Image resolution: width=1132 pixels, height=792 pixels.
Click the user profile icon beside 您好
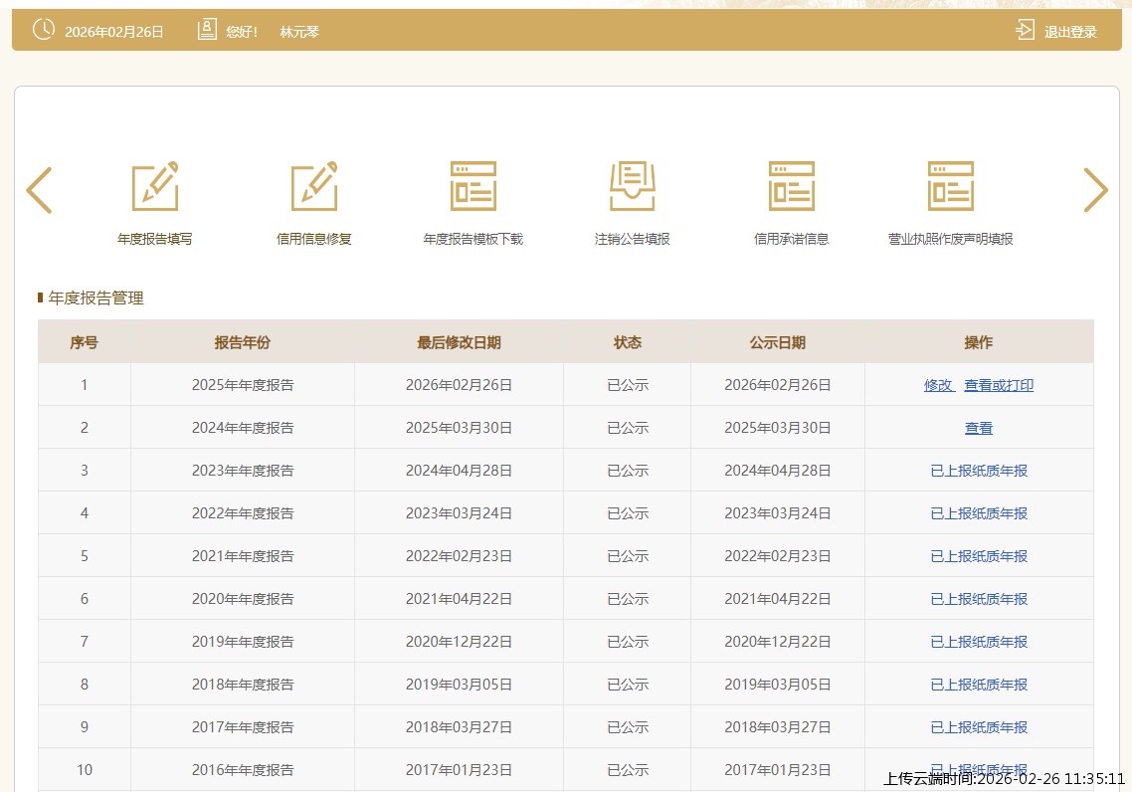207,30
